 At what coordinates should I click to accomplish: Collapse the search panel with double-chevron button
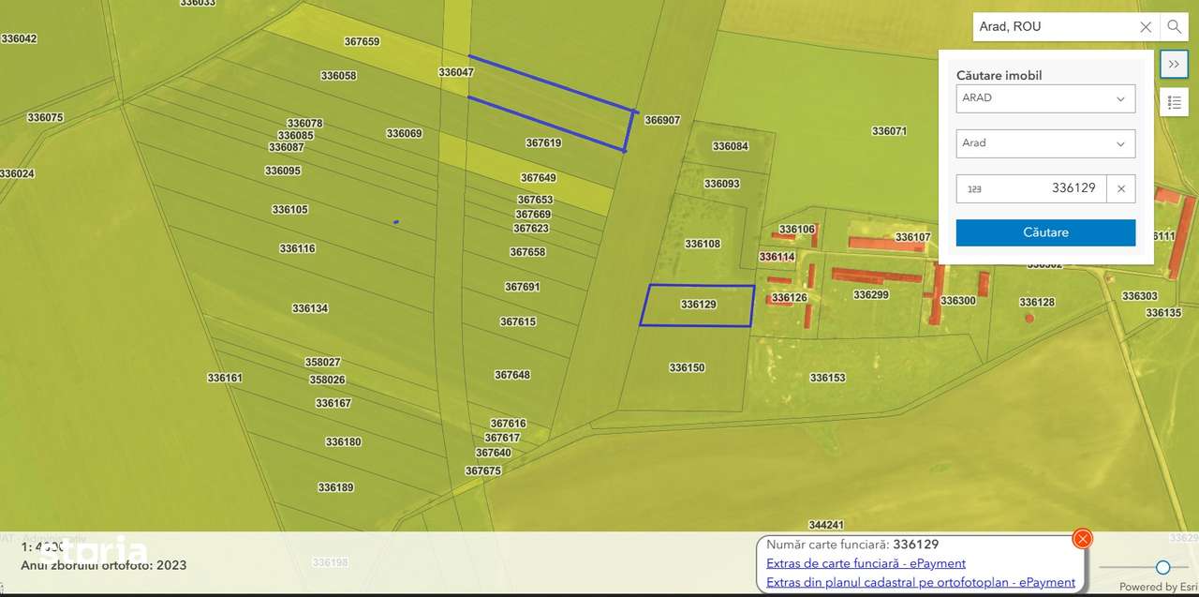(1174, 64)
